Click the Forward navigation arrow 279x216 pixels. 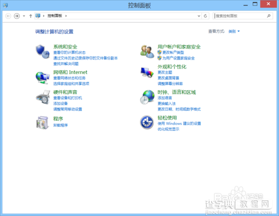[x=17, y=16]
